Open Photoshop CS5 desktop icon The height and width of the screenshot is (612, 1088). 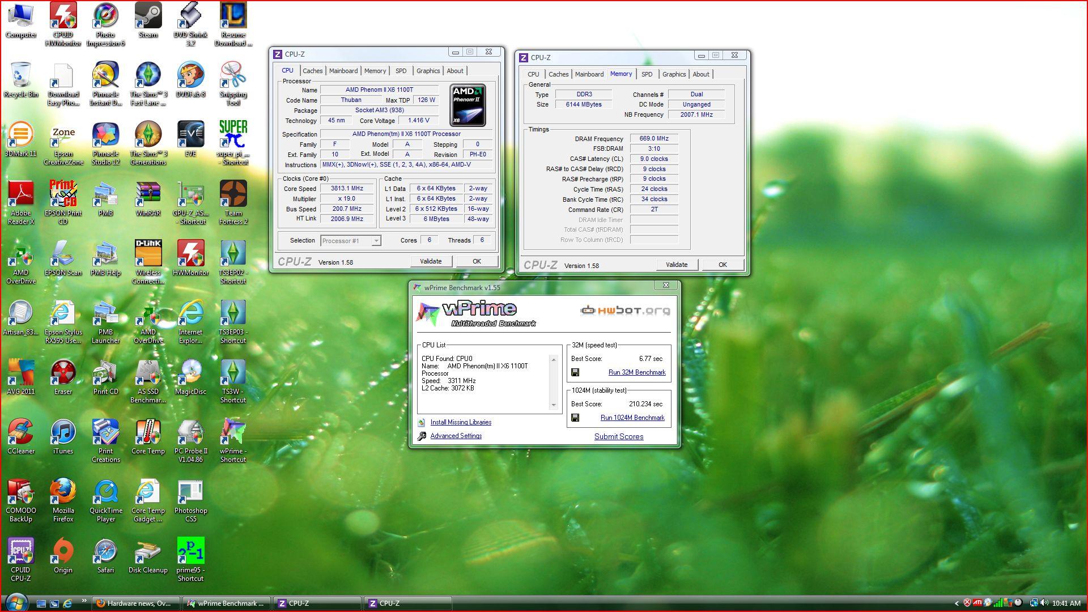tap(190, 500)
